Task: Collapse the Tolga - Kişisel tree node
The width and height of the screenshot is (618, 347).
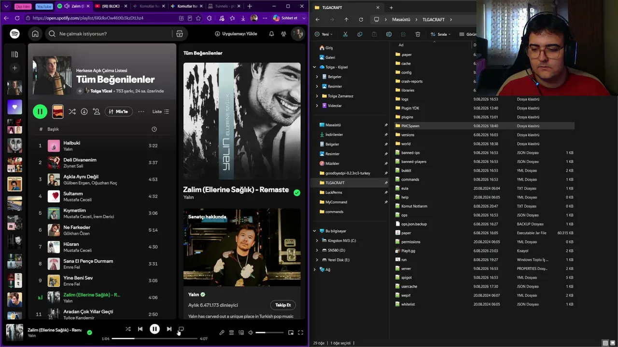Action: [x=314, y=67]
